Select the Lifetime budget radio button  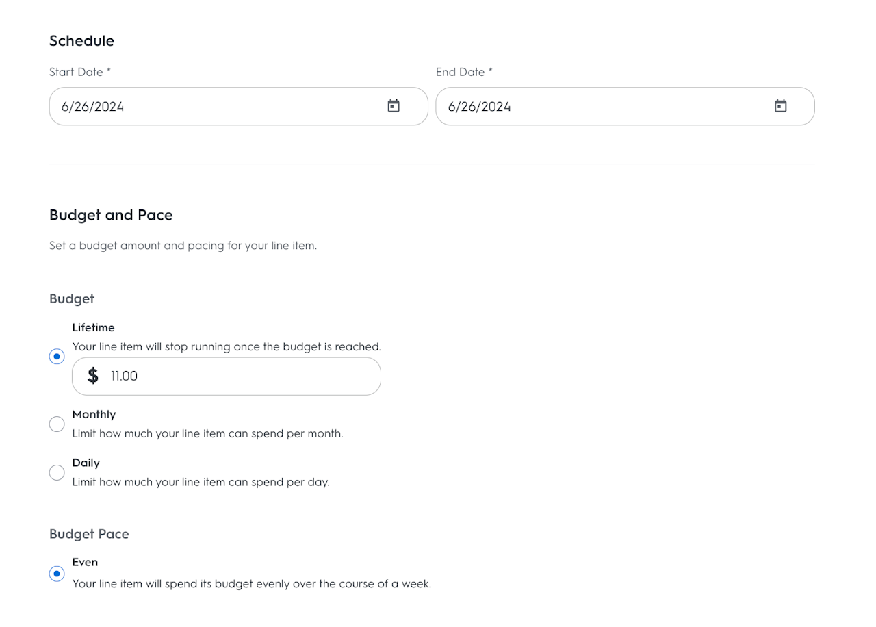tap(57, 357)
